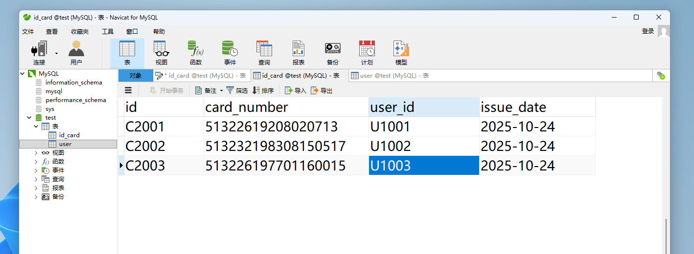Select the Event (事件) toolbar icon
The height and width of the screenshot is (254, 694).
(x=230, y=53)
